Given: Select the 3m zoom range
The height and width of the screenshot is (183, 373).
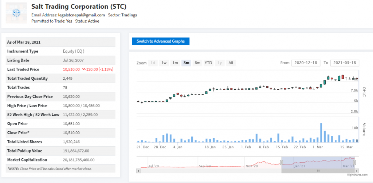Looking at the screenshot, I should [186, 63].
